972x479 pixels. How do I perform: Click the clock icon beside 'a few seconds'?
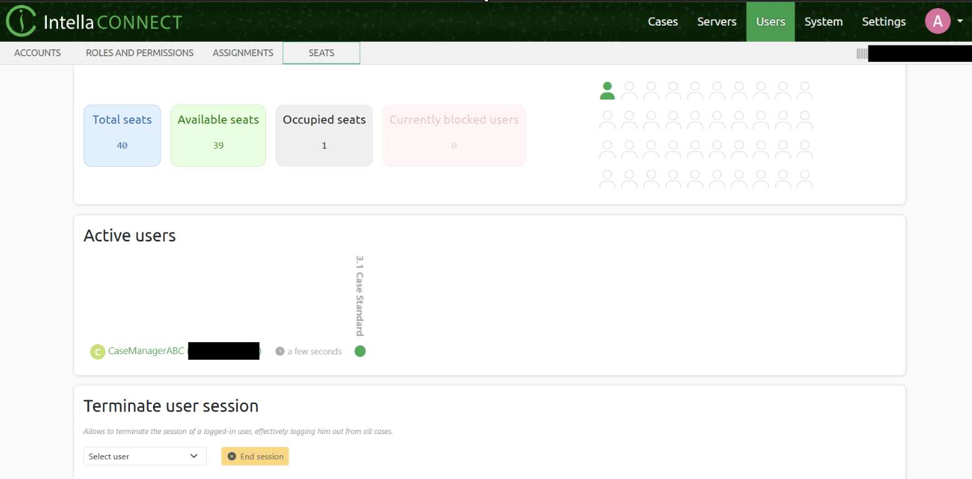click(x=280, y=352)
